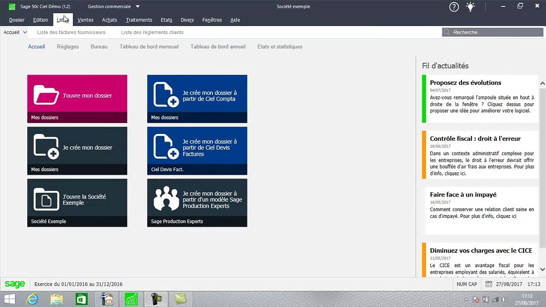Open the Aide menu
The width and height of the screenshot is (546, 307).
(x=235, y=20)
